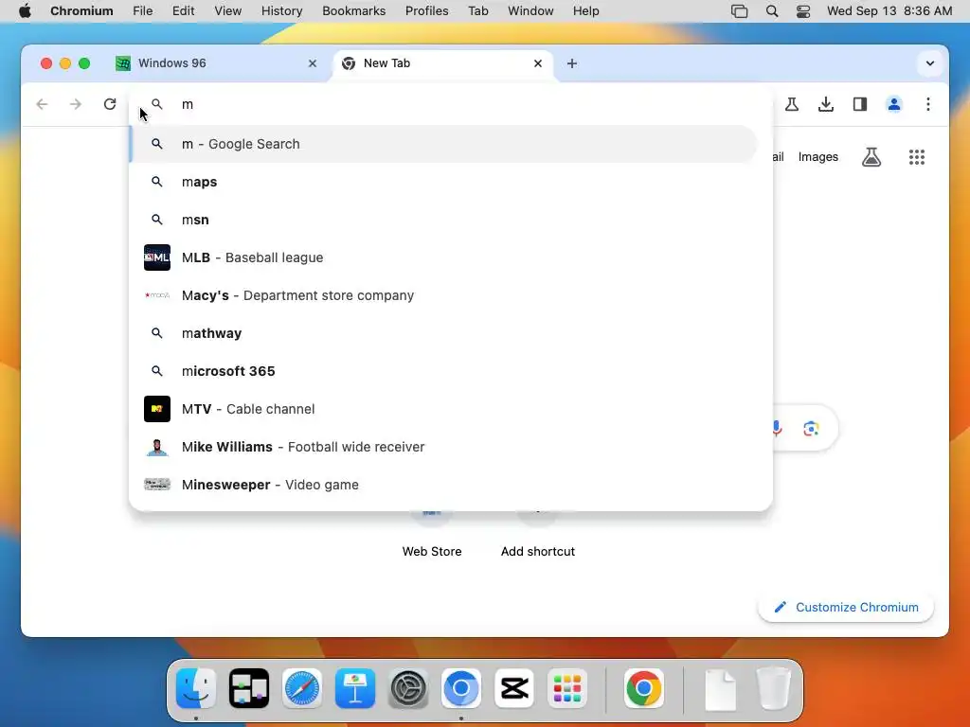Close the New Tab tab
Image resolution: width=970 pixels, height=727 pixels.
click(x=538, y=63)
